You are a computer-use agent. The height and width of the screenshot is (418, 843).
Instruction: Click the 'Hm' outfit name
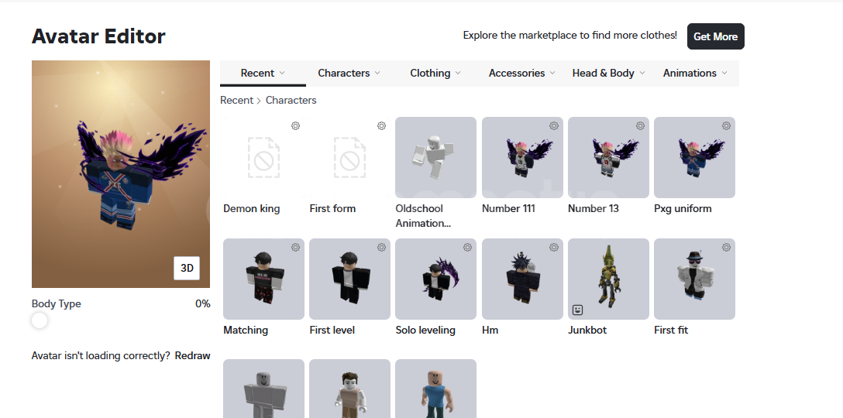pos(490,330)
